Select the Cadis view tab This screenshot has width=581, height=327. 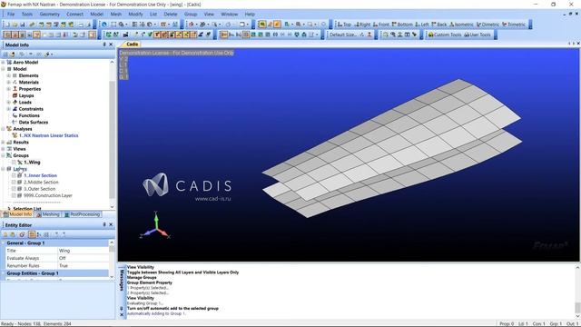pos(133,45)
